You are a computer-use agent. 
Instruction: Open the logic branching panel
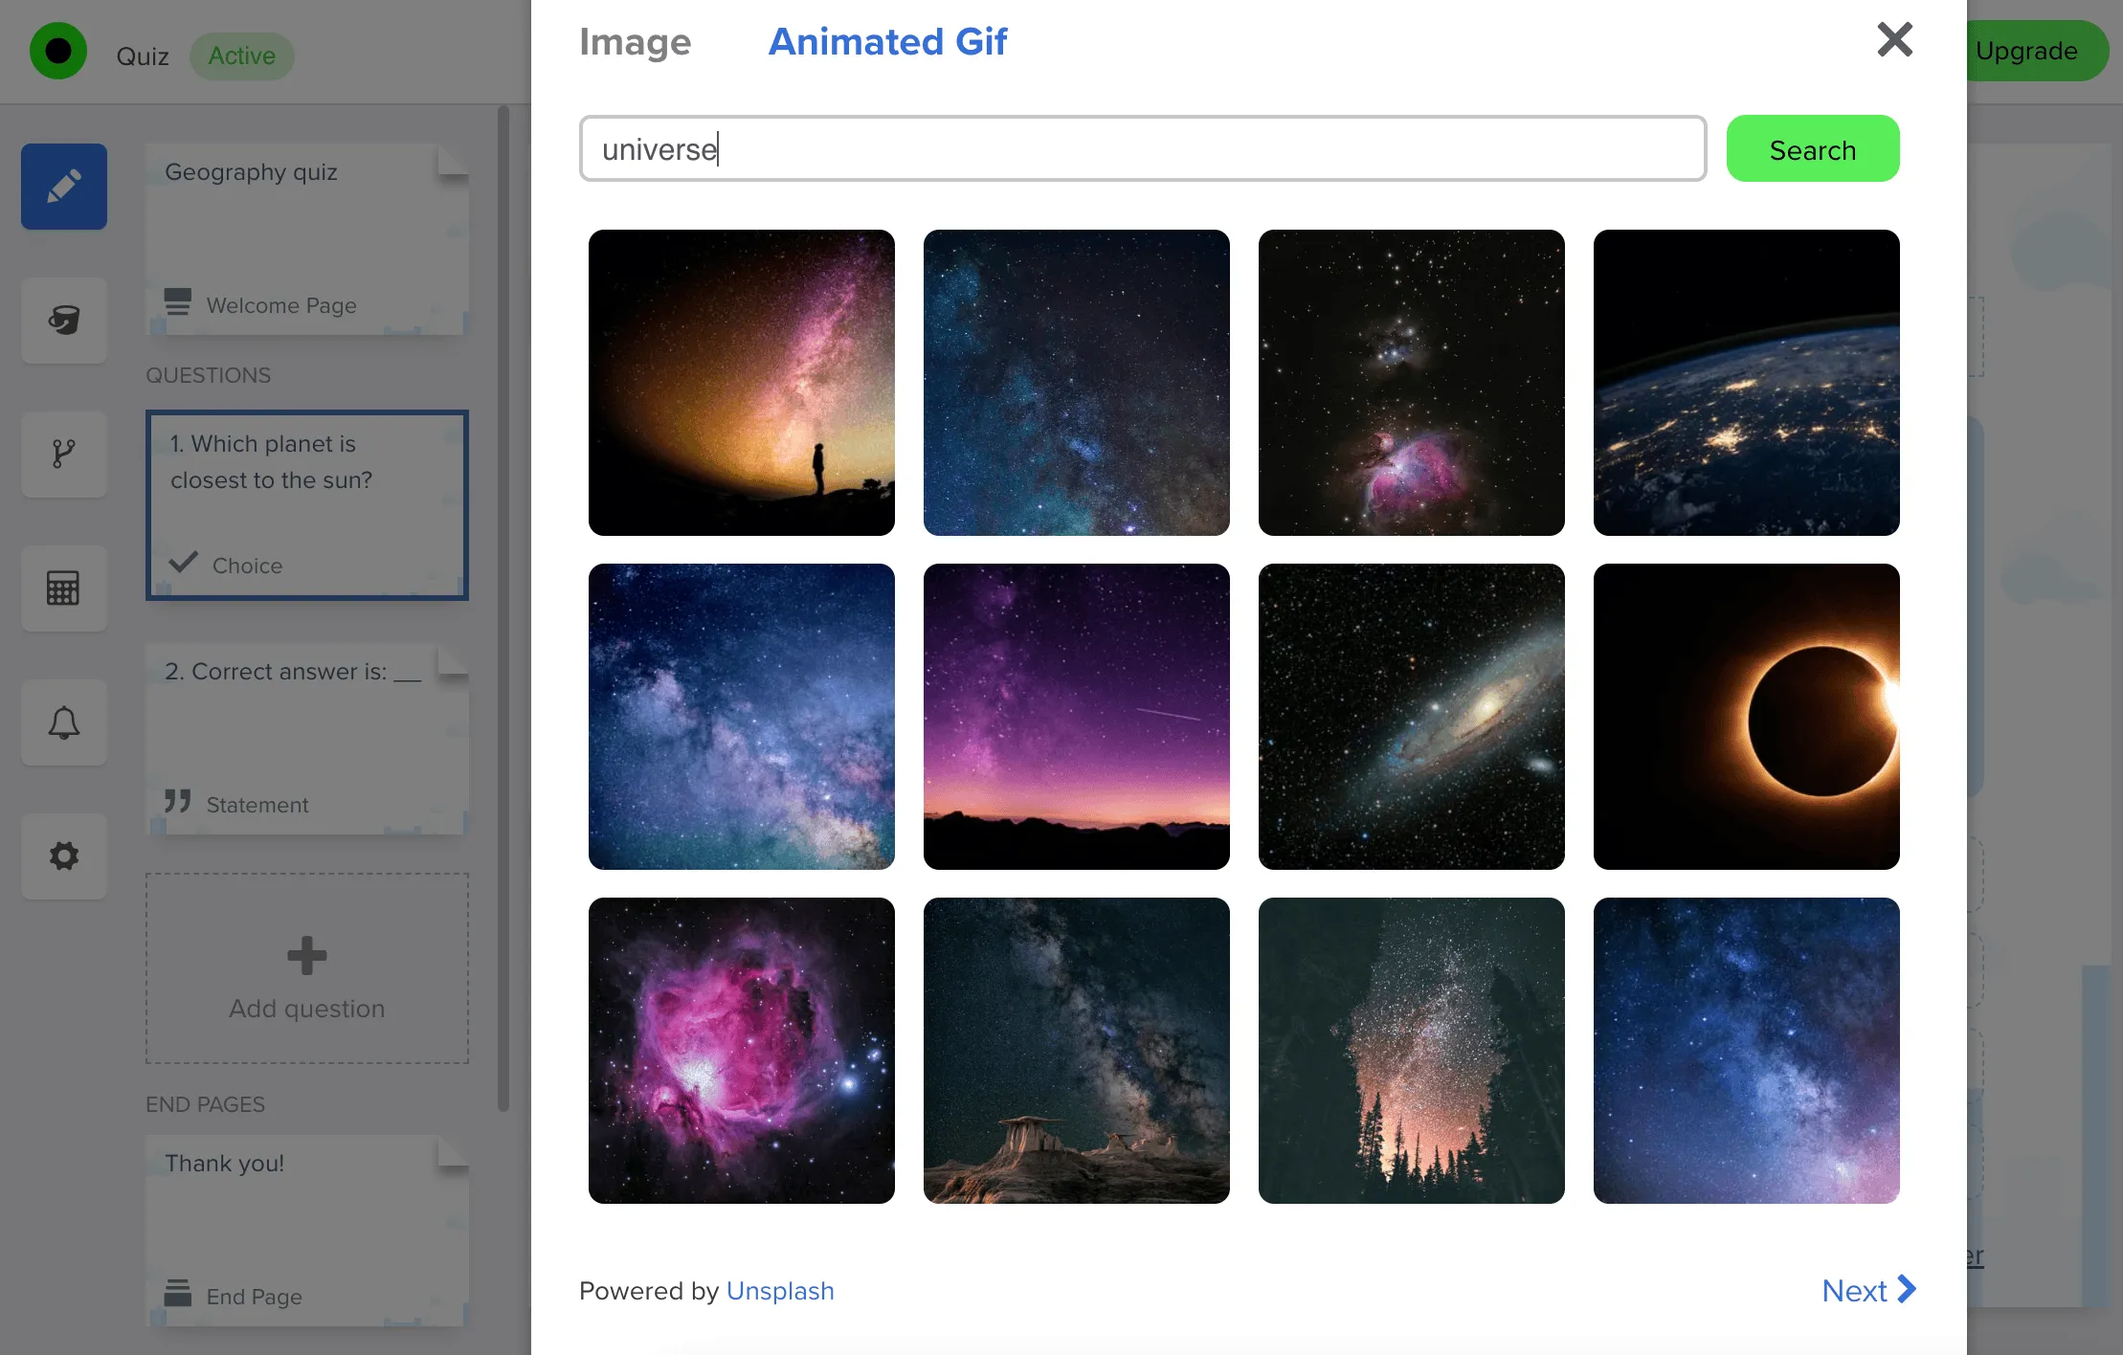click(63, 455)
